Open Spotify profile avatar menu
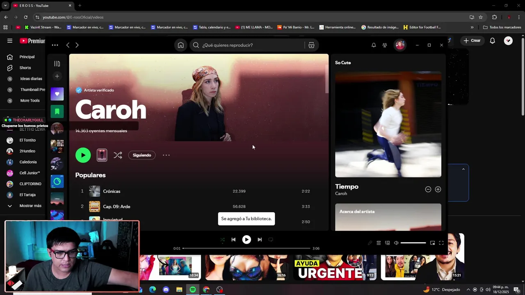Viewport: 525px width, 295px height. point(400,45)
